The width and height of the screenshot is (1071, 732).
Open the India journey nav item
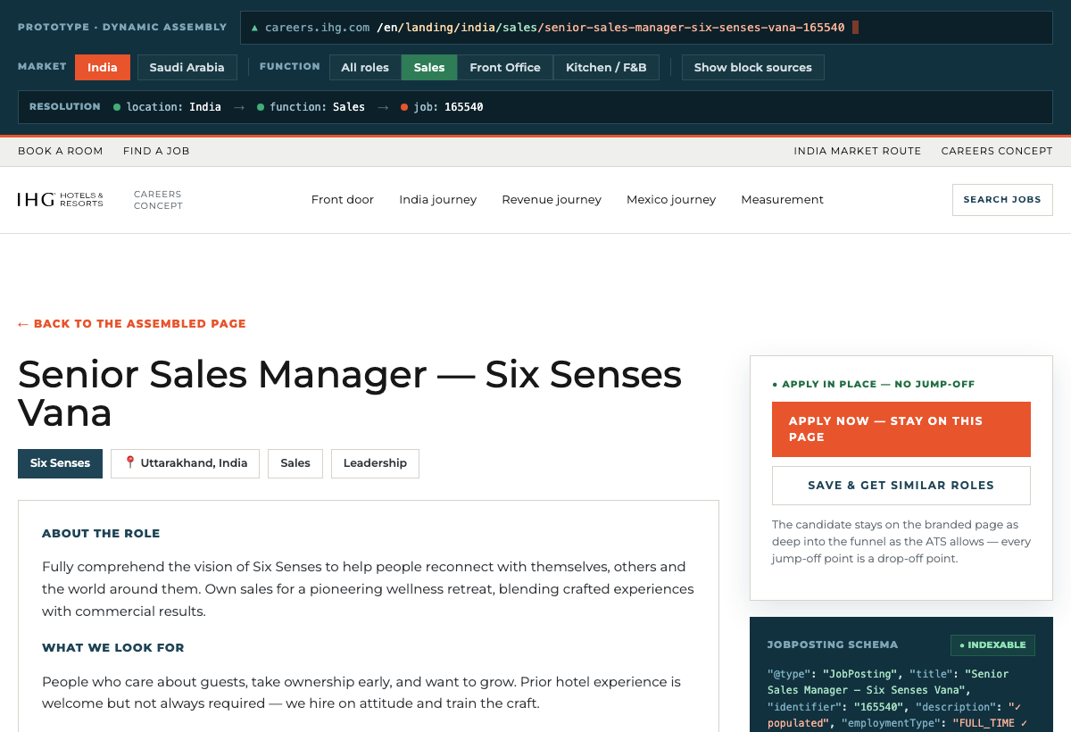coord(438,200)
